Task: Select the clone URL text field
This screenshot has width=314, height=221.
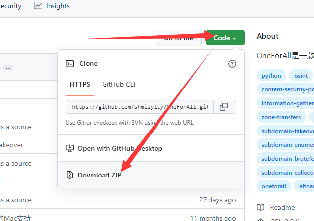Action: (140, 107)
